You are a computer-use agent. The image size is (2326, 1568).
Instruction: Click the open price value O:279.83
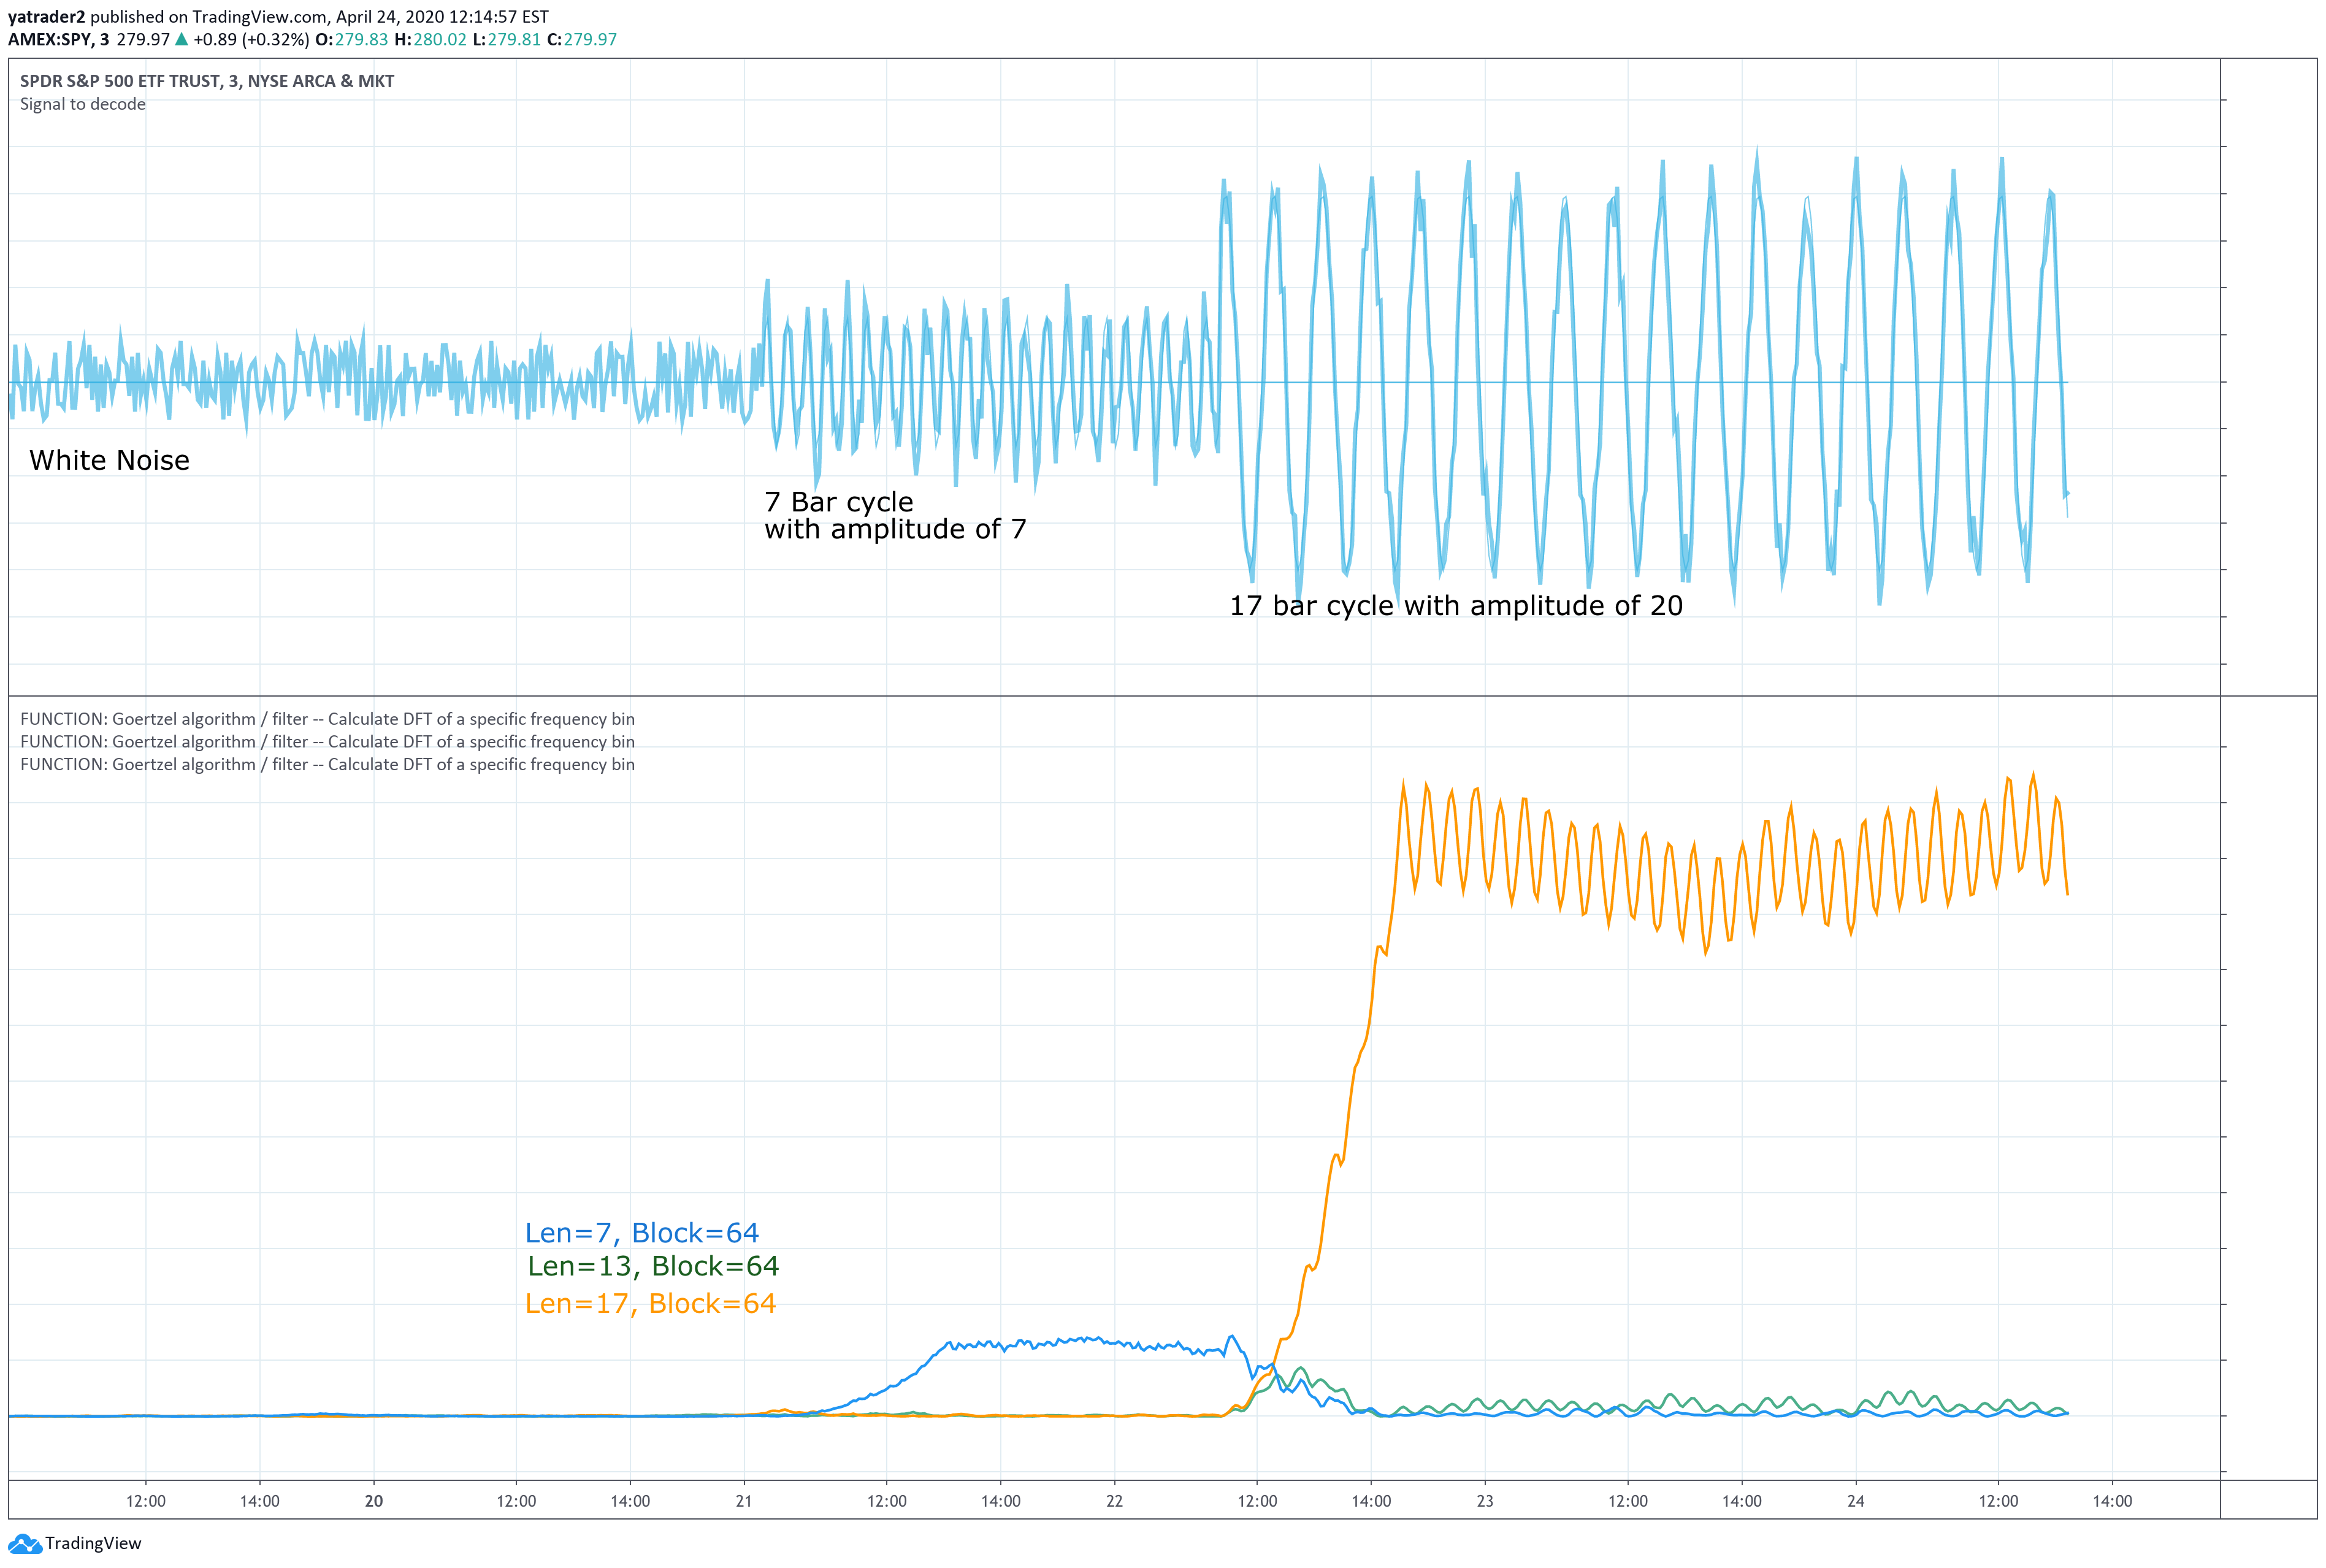(351, 39)
